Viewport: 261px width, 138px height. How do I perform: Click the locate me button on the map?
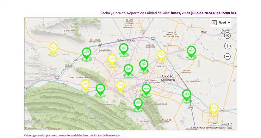click(227, 35)
